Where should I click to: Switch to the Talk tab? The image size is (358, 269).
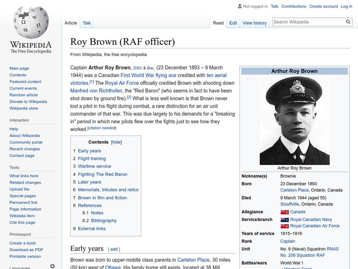86,22
